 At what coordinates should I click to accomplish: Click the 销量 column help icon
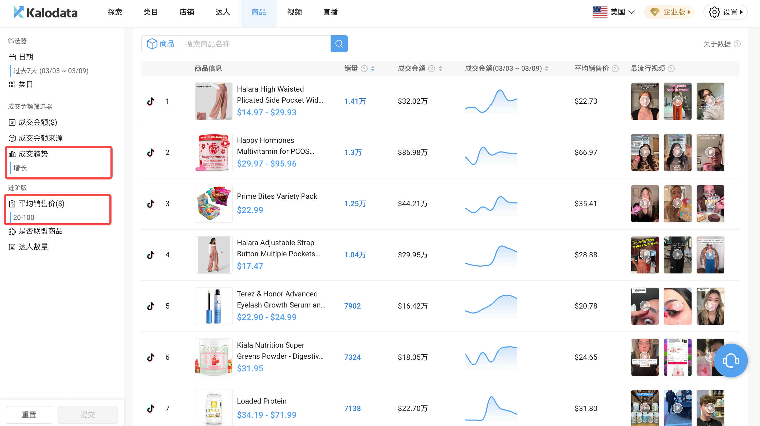click(364, 69)
